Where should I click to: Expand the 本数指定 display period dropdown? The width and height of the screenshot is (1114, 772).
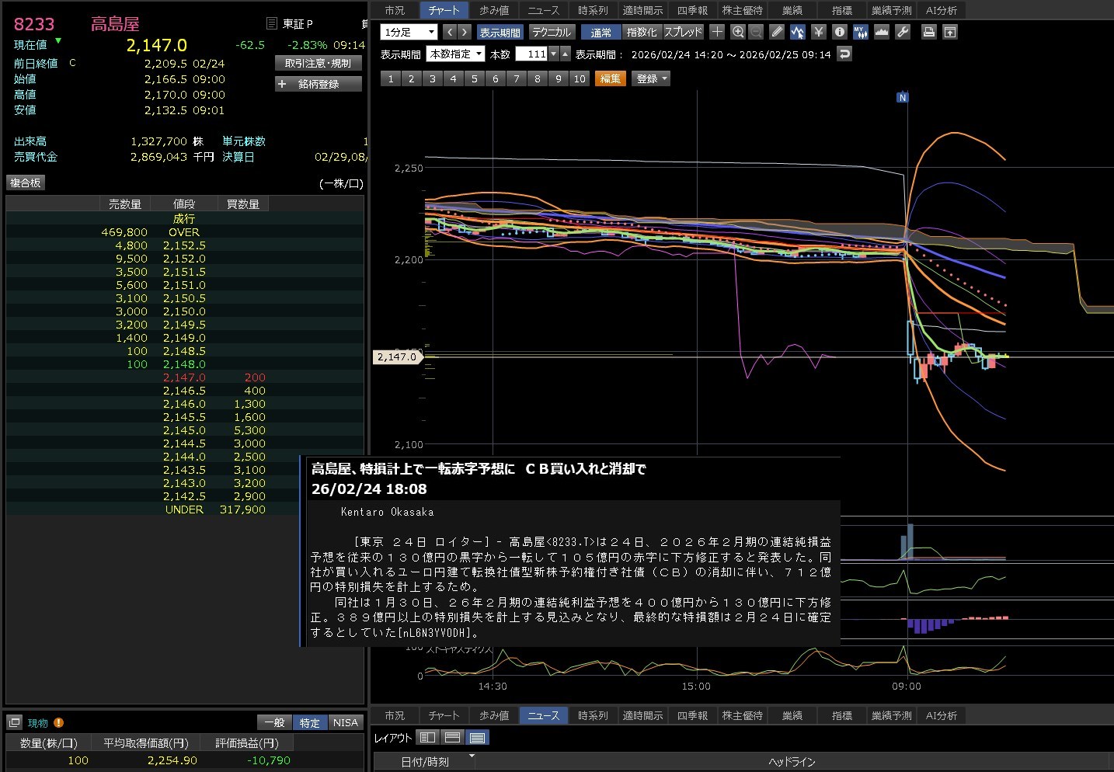pos(456,54)
